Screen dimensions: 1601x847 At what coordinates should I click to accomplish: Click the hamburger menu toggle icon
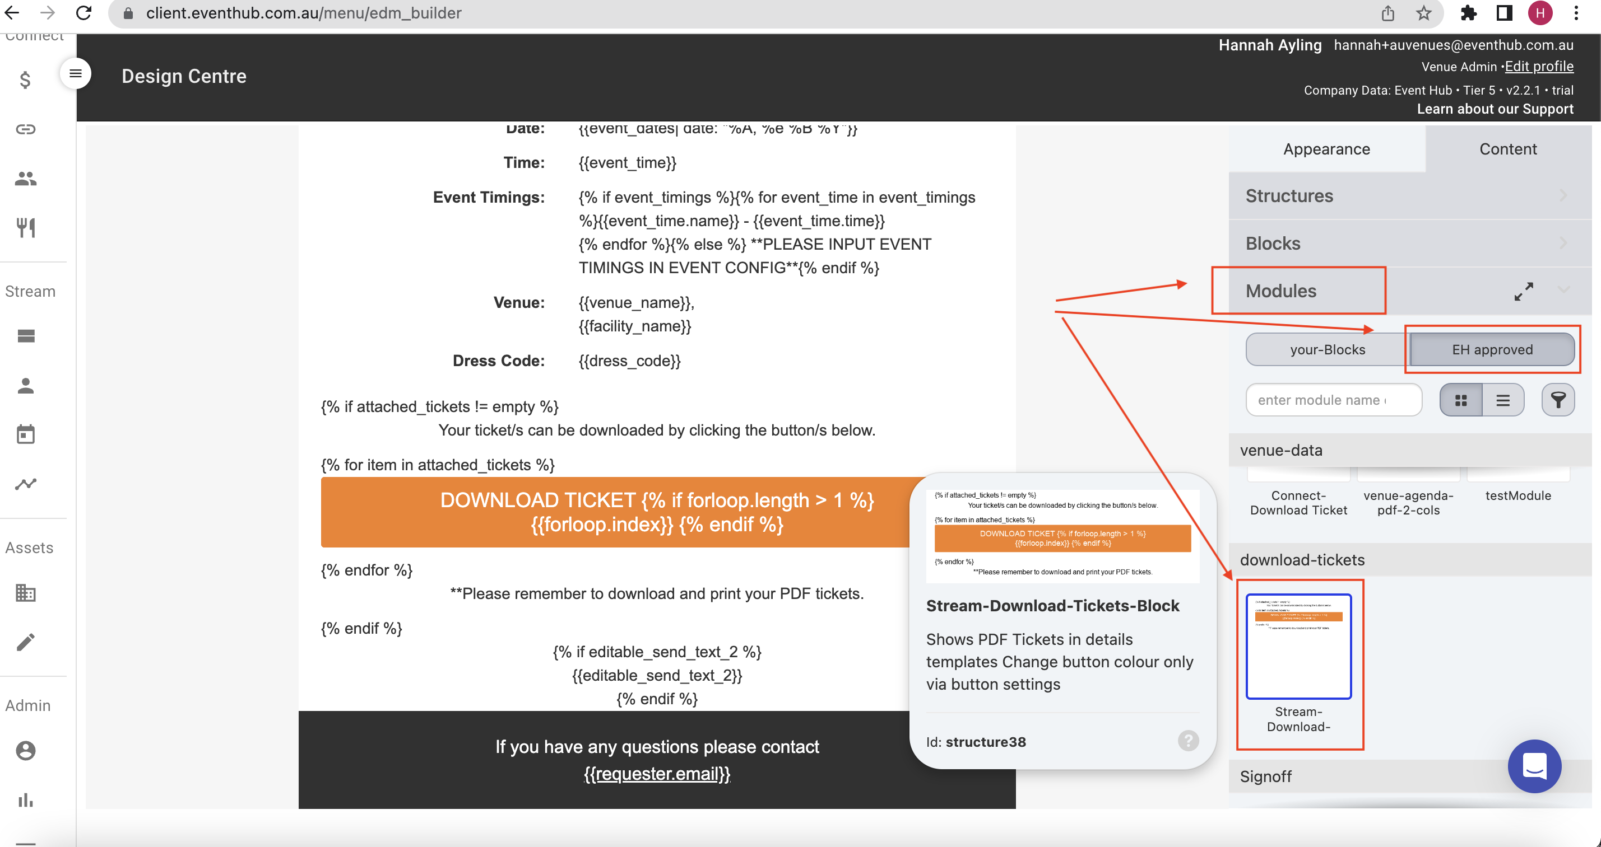pos(75,73)
